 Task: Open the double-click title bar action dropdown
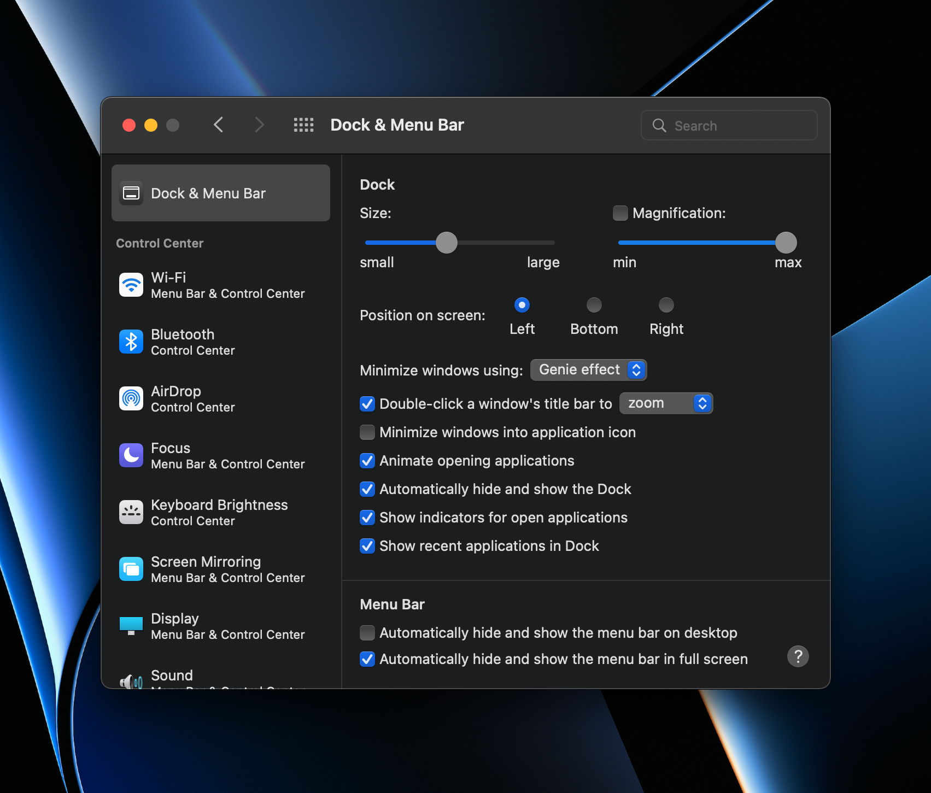coord(666,403)
